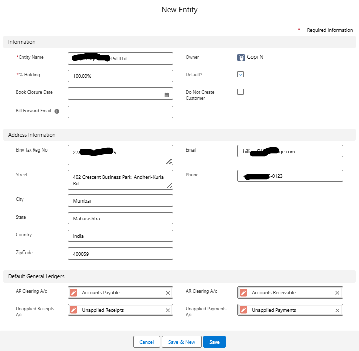Click the Accounts Payable ledger record icon
Viewport: 359px width, 351px height.
pyautogui.click(x=74, y=293)
